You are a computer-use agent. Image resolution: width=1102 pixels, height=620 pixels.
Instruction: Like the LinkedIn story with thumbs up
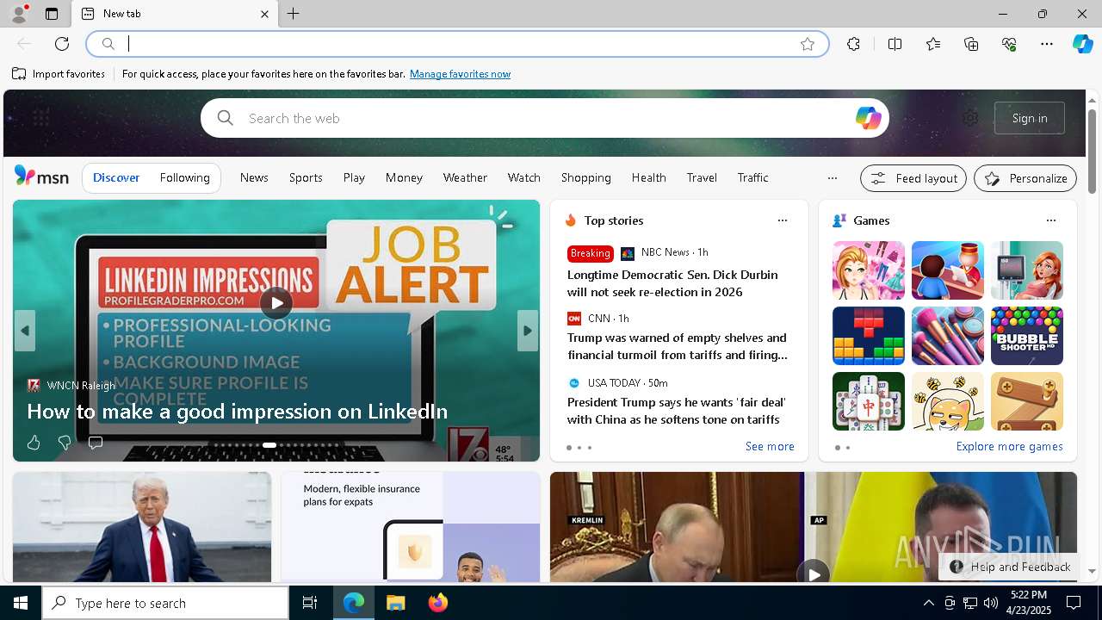pos(34,443)
